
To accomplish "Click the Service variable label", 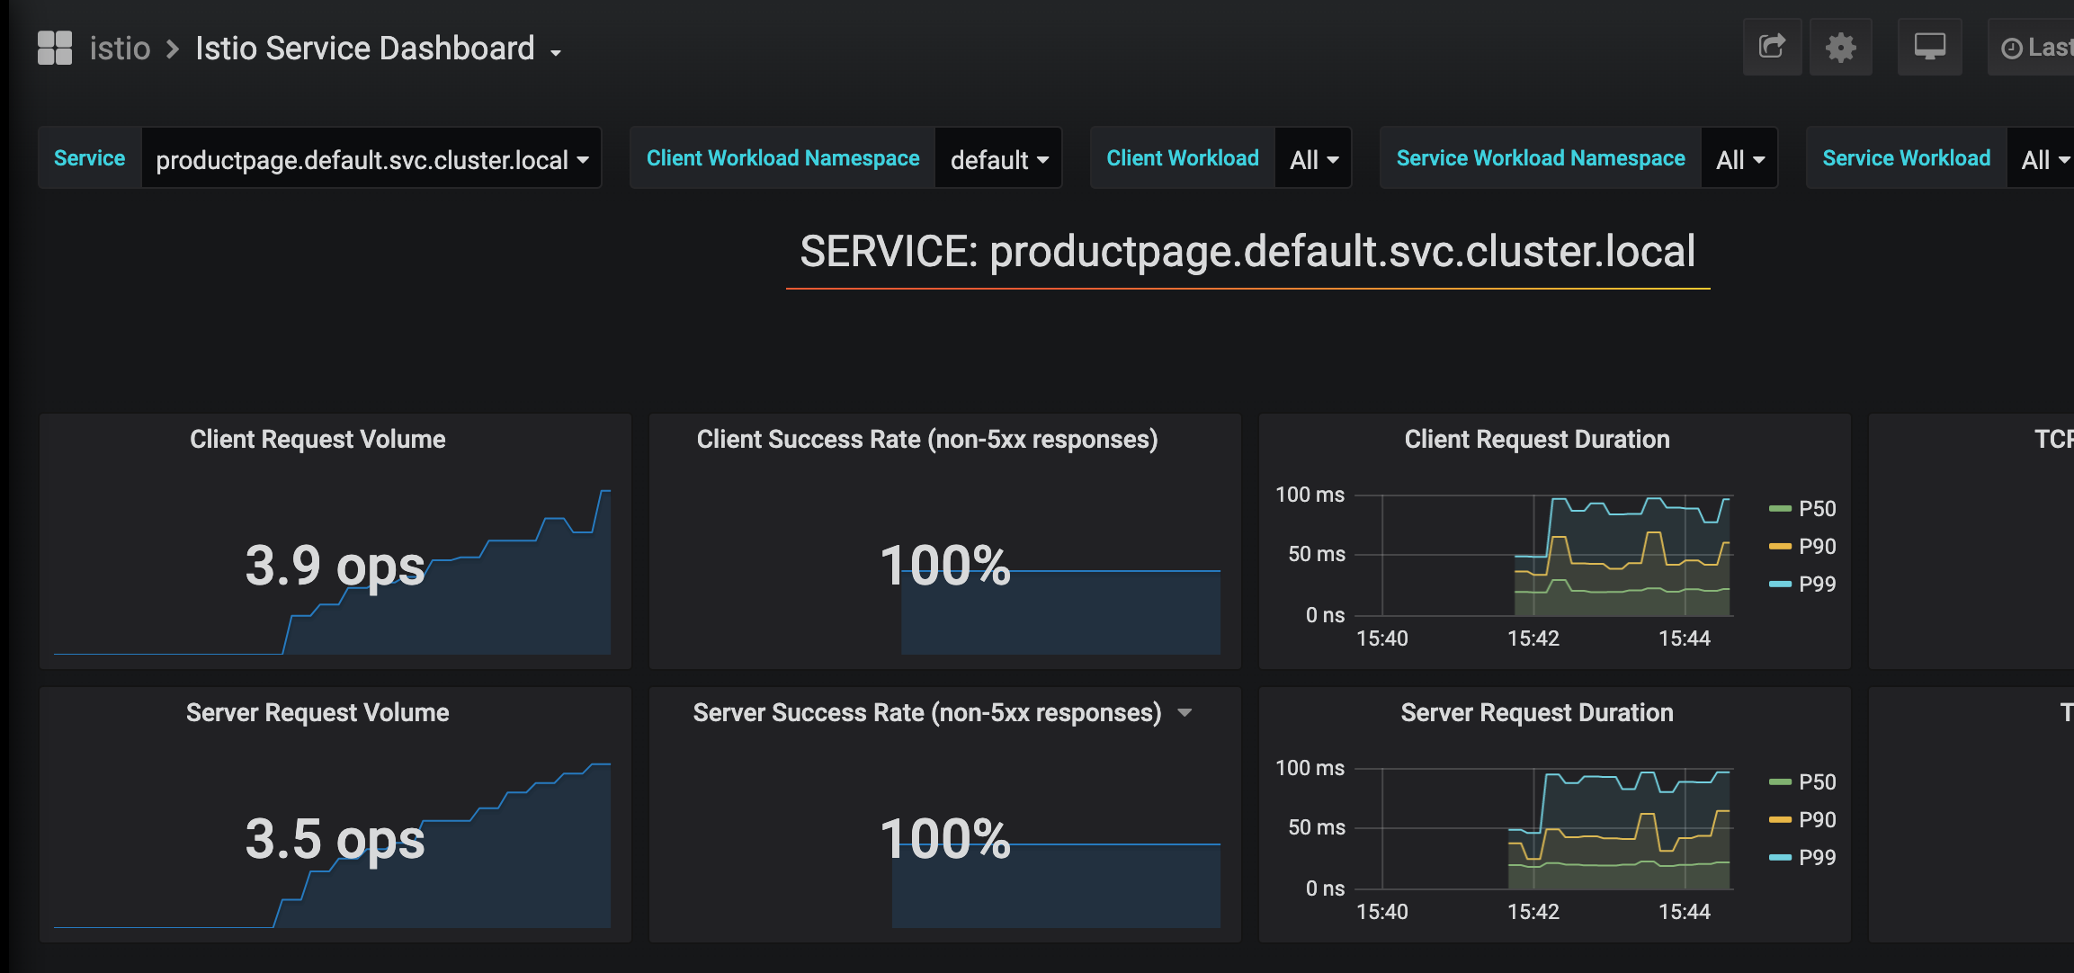I will point(90,158).
